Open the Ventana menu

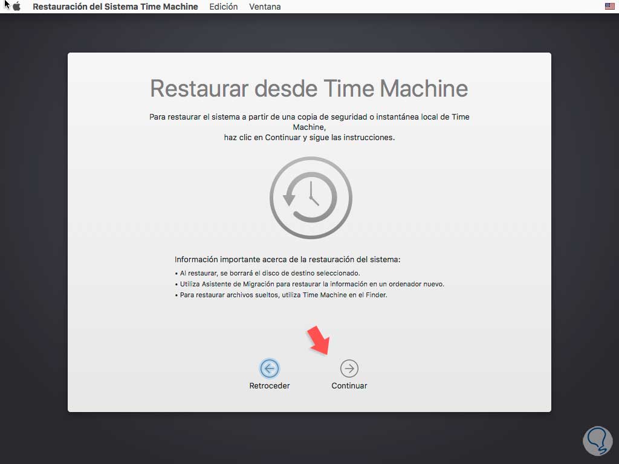coord(265,7)
